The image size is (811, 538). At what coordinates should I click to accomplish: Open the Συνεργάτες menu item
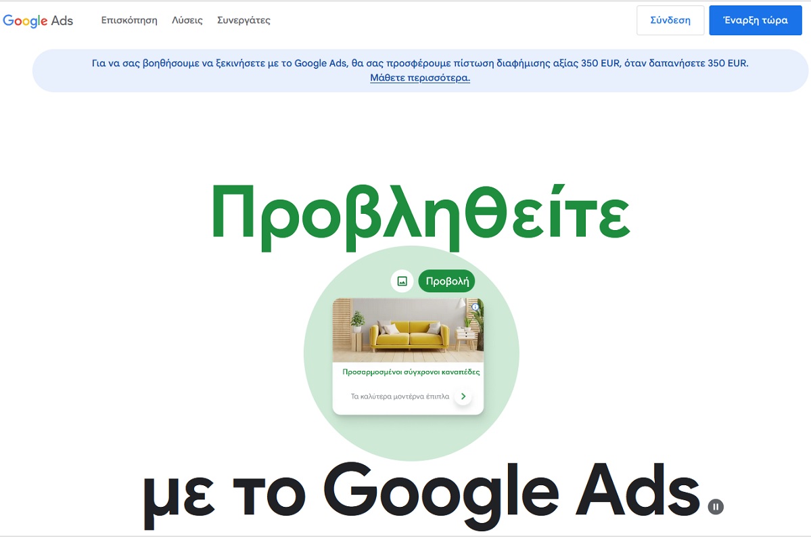(244, 20)
